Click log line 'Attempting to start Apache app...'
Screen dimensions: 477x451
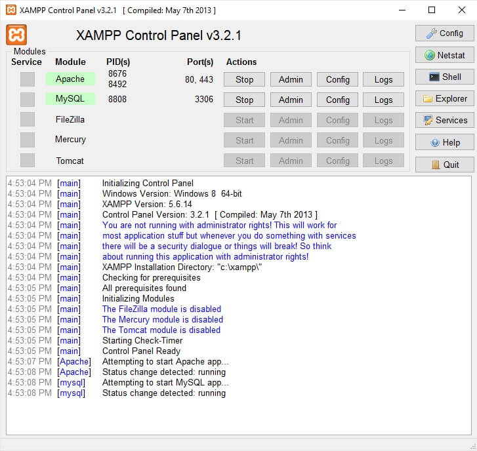pos(165,361)
